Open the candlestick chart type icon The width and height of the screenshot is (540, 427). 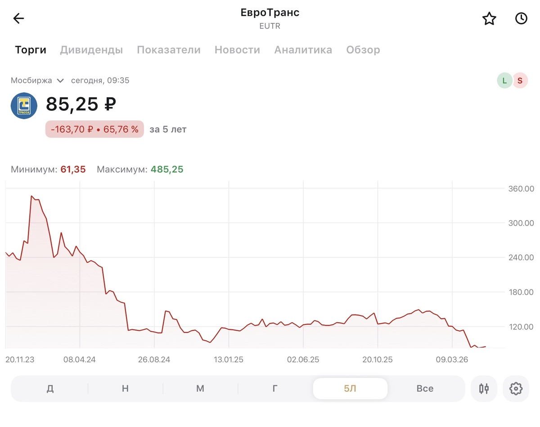pyautogui.click(x=484, y=388)
